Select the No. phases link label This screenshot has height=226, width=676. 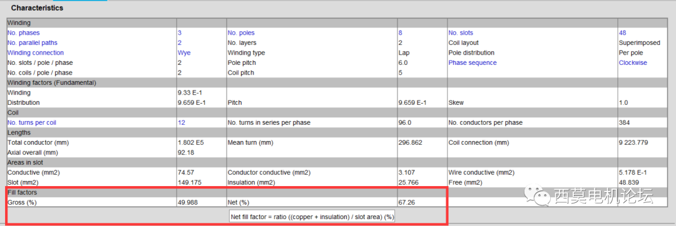[24, 32]
